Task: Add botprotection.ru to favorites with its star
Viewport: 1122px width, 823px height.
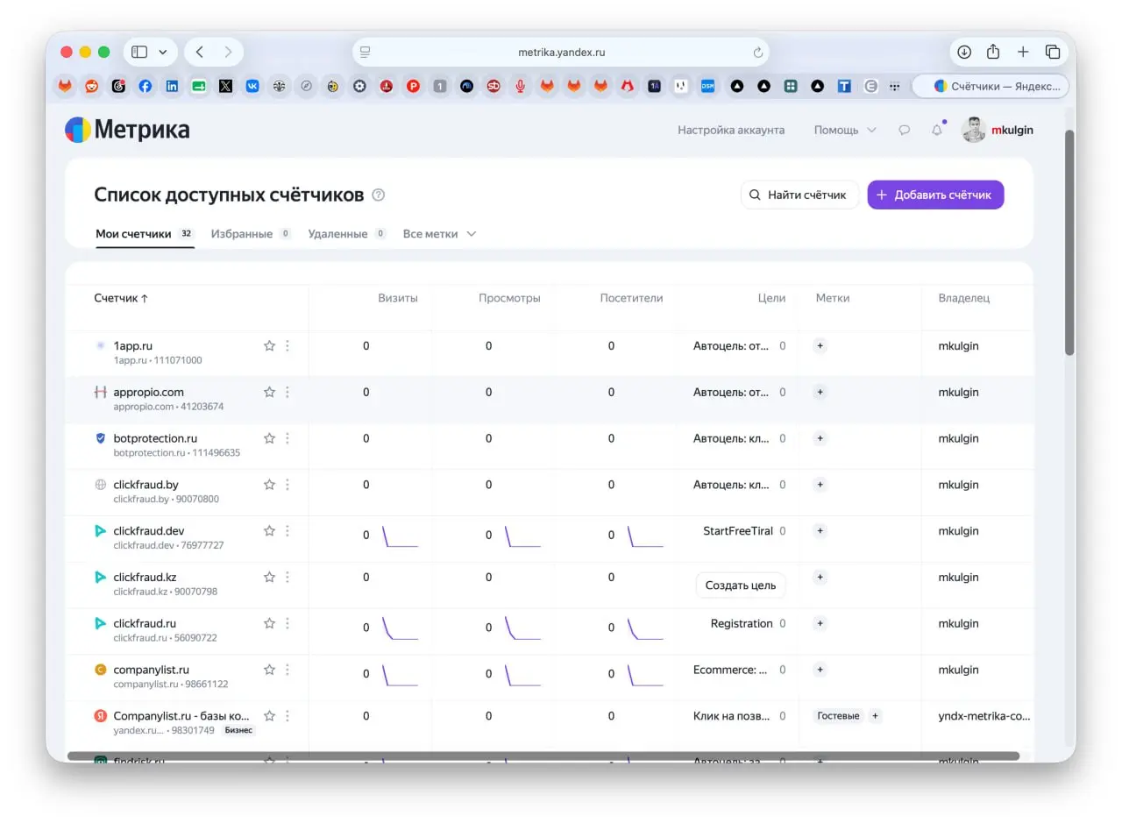Action: tap(269, 438)
